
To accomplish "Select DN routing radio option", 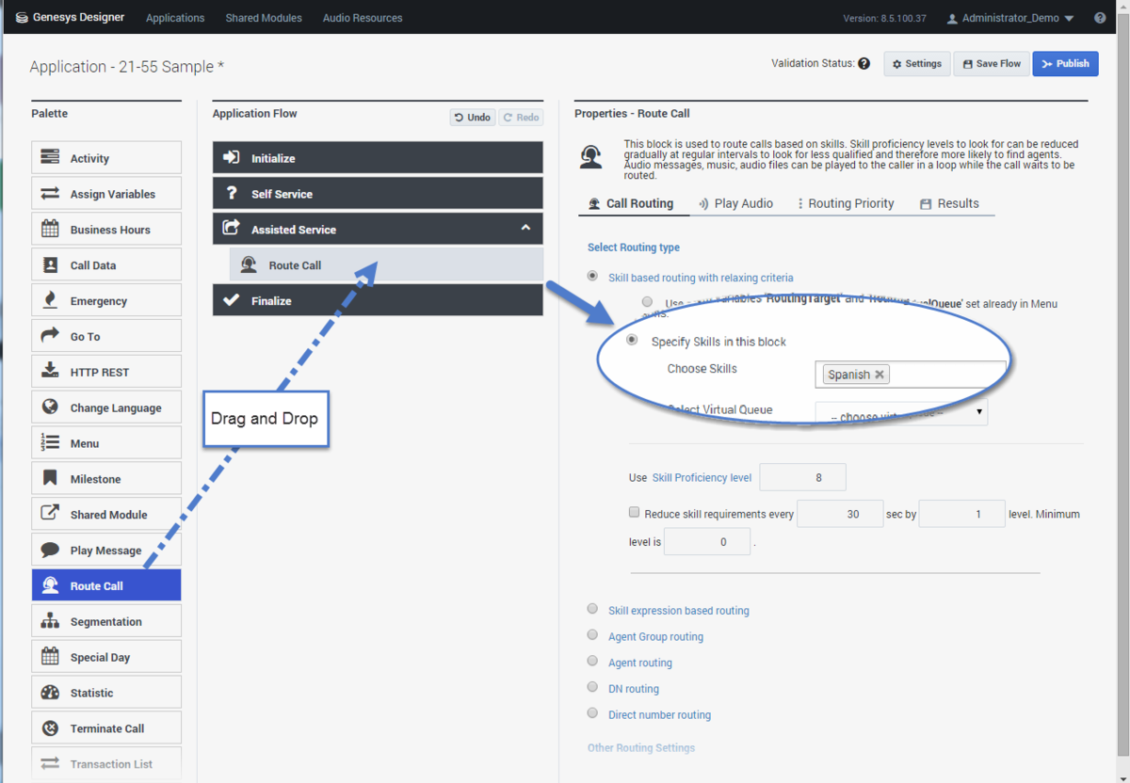I will click(x=592, y=688).
